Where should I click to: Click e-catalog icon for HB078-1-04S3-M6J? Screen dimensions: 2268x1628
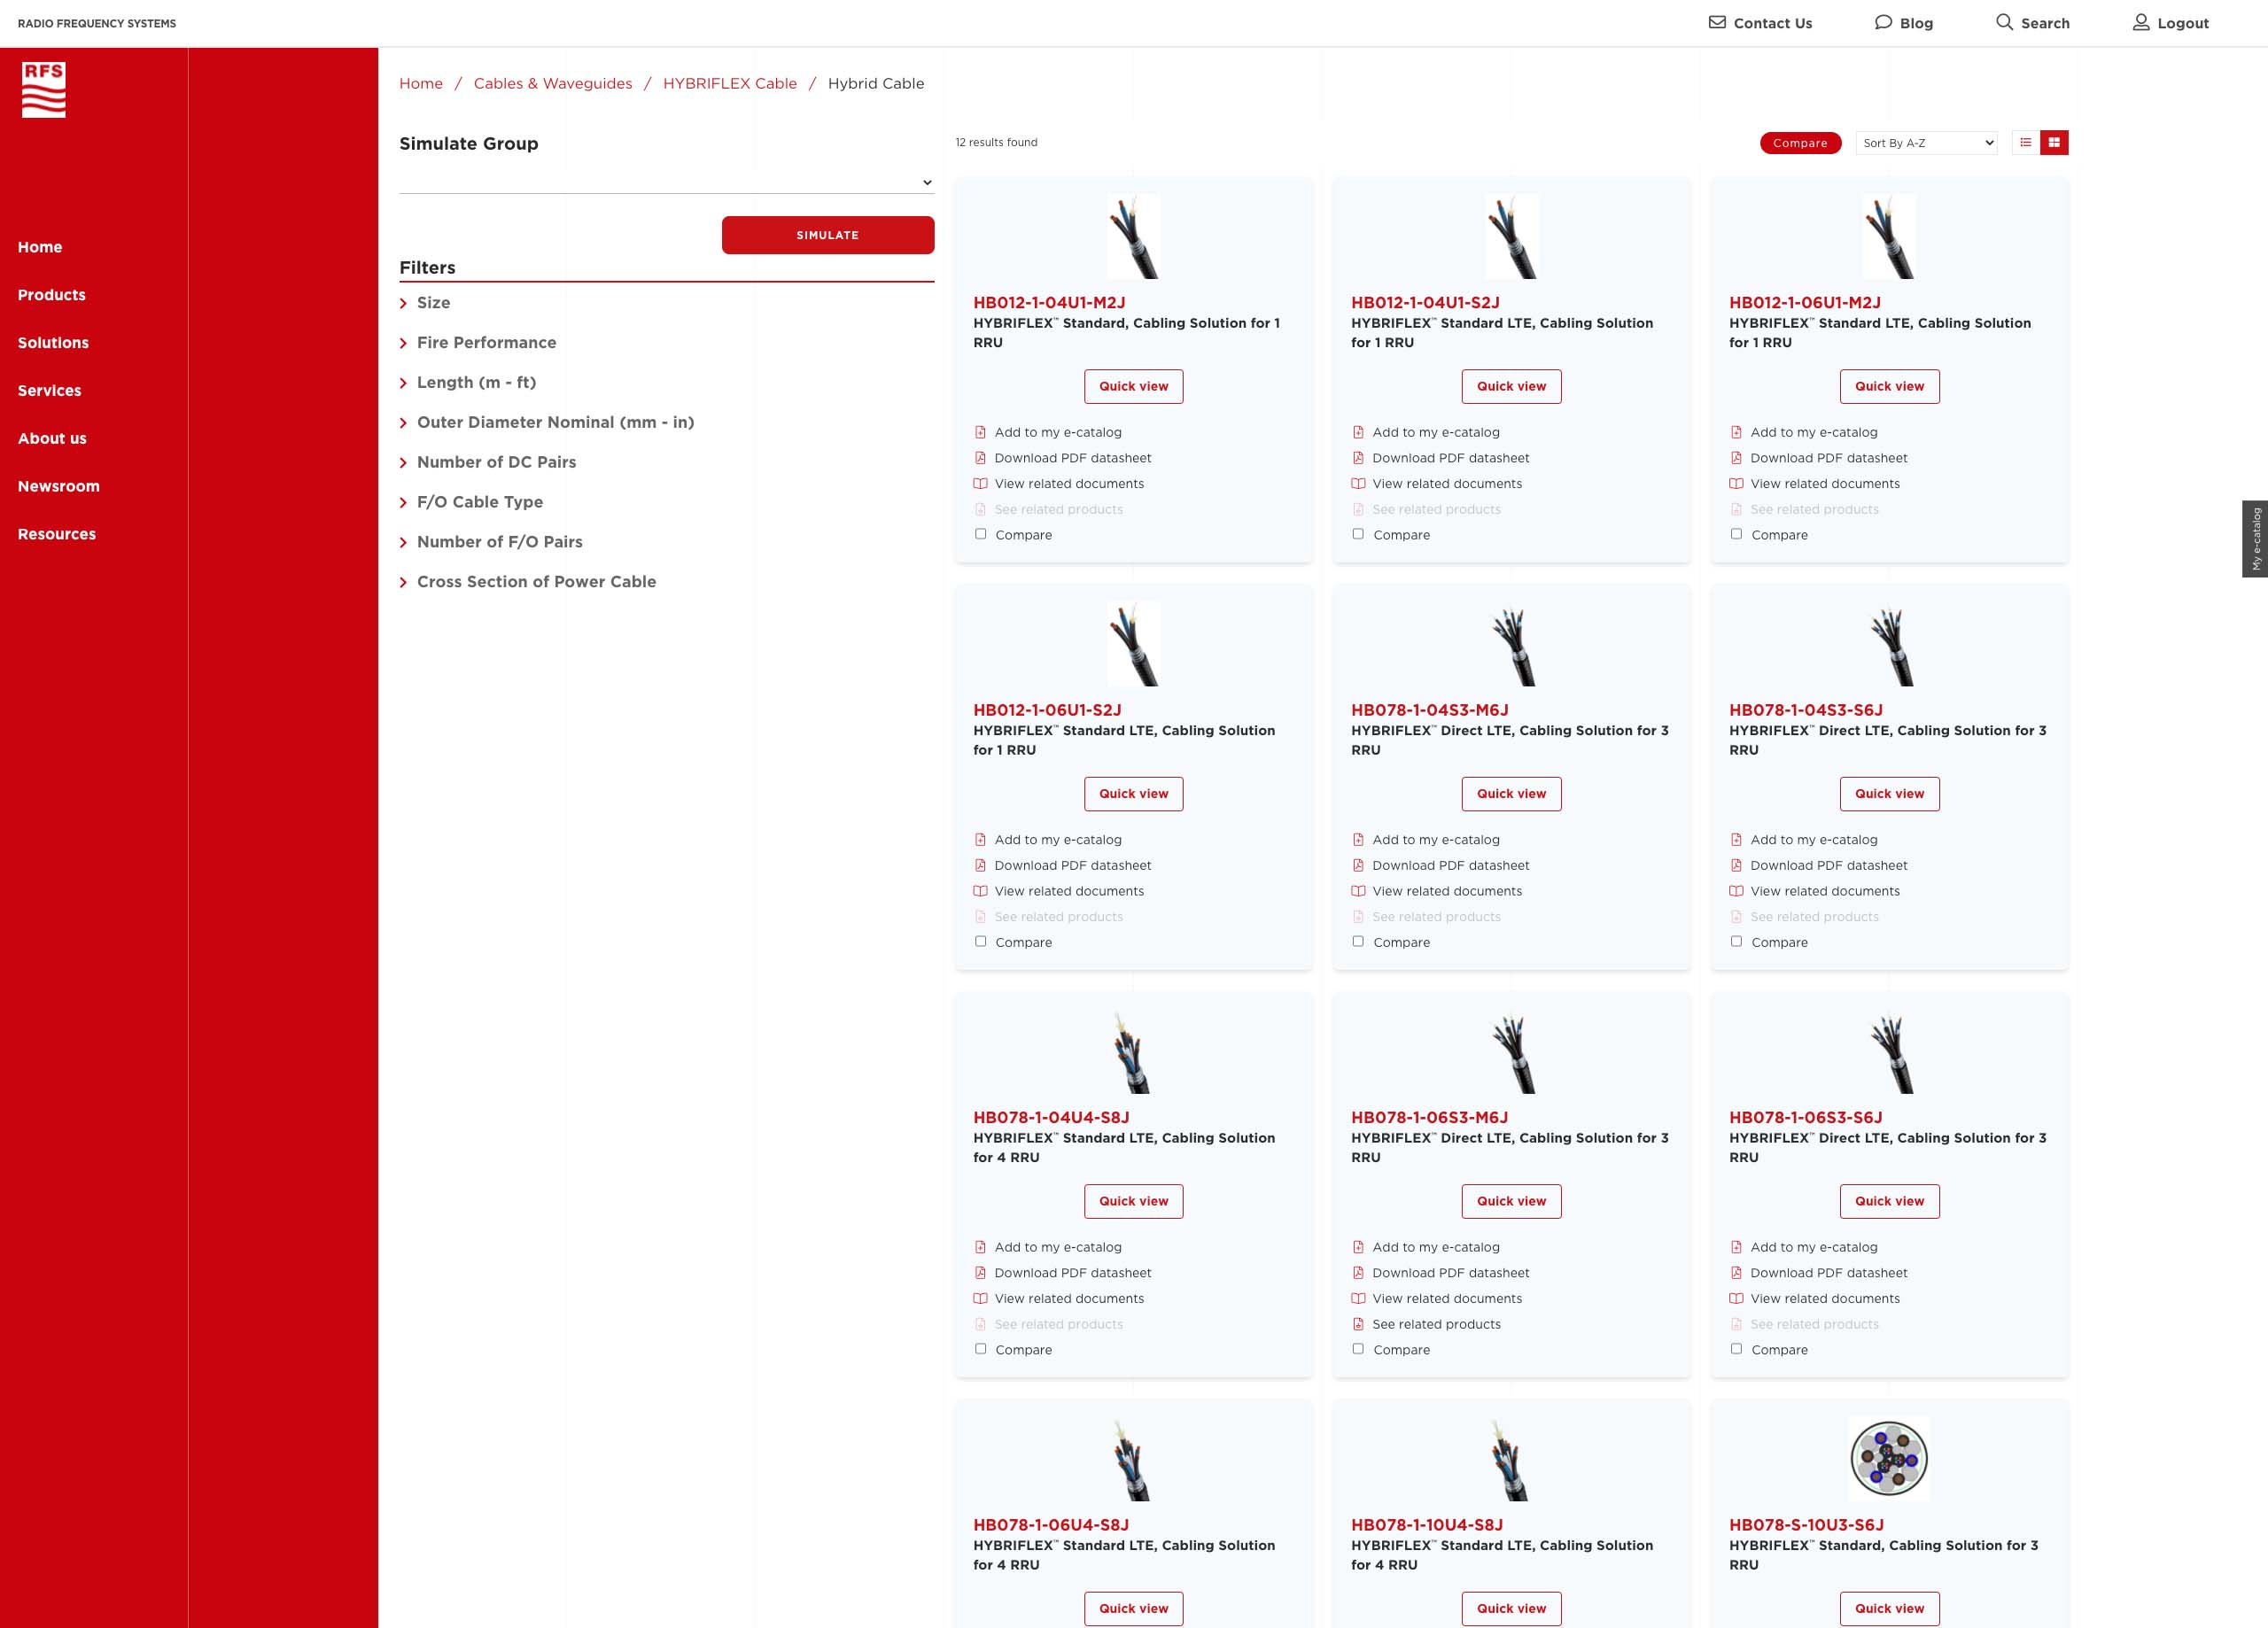(x=1358, y=840)
